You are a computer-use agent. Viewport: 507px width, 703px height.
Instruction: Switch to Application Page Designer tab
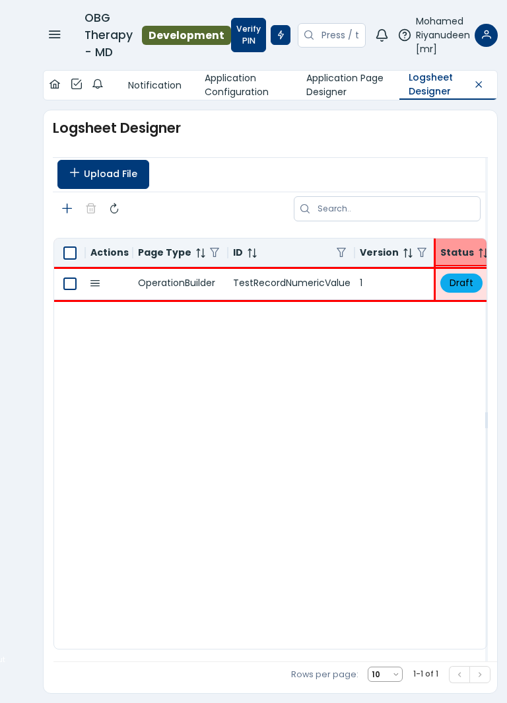[x=345, y=85]
